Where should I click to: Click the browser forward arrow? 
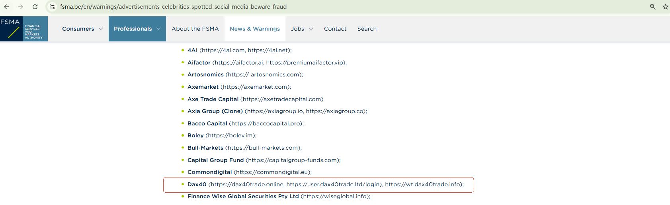21,7
